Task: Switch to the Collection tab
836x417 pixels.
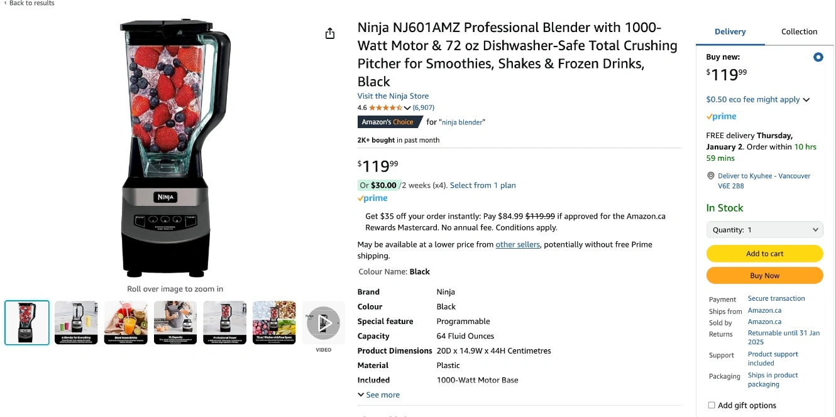Action: (x=799, y=32)
